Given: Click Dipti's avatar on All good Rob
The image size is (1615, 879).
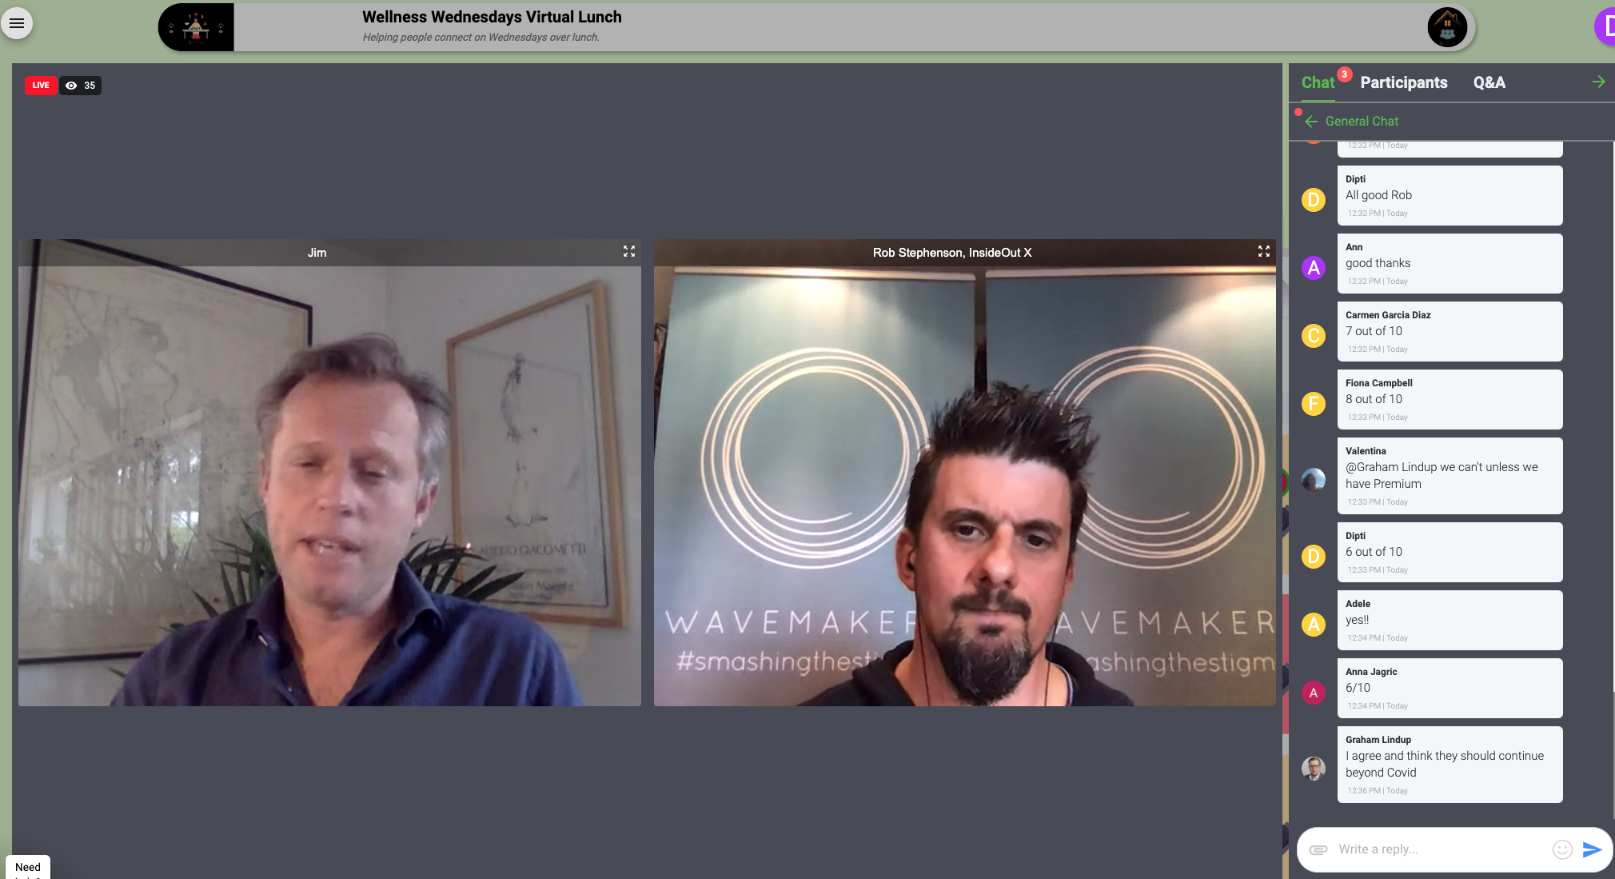Looking at the screenshot, I should point(1314,200).
